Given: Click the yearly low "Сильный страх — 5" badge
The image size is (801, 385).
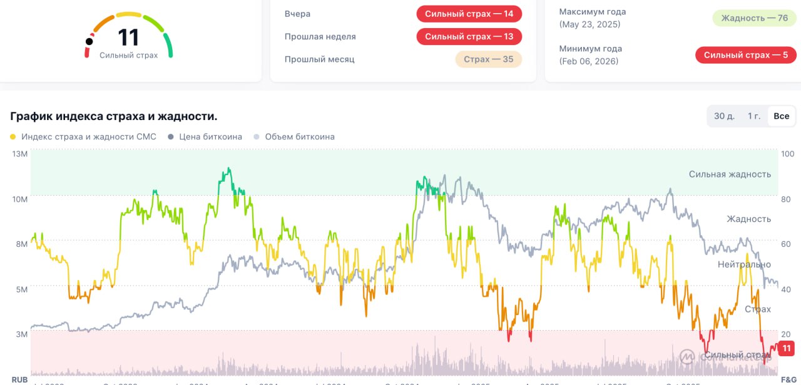Looking at the screenshot, I should 745,55.
